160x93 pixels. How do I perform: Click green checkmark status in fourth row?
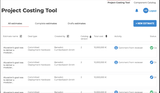[x=152, y=92]
